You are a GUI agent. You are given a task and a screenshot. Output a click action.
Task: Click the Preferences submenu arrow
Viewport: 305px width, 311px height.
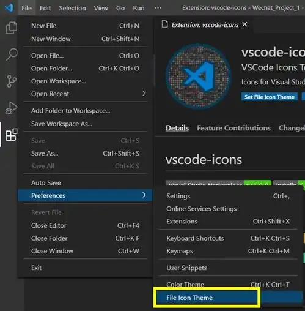(144, 195)
